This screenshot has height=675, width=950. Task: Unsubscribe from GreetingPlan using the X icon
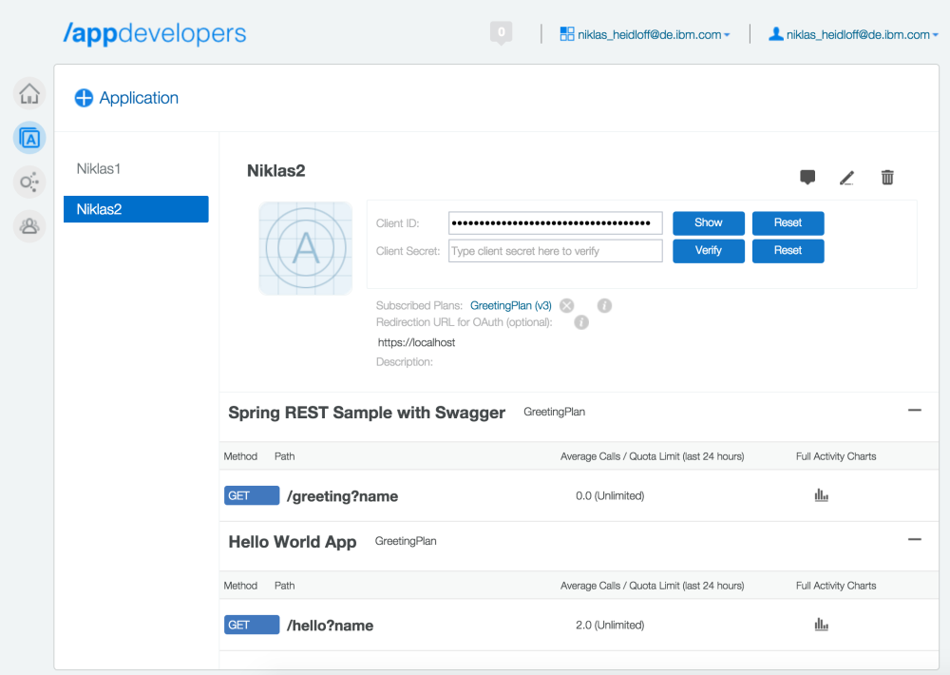click(x=567, y=305)
